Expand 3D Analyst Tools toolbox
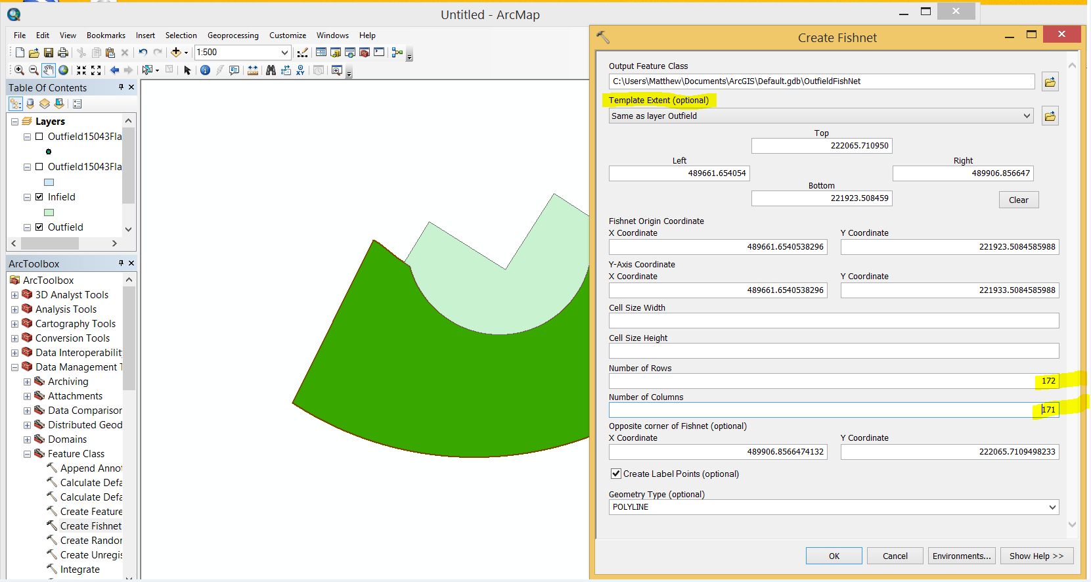 coord(14,295)
